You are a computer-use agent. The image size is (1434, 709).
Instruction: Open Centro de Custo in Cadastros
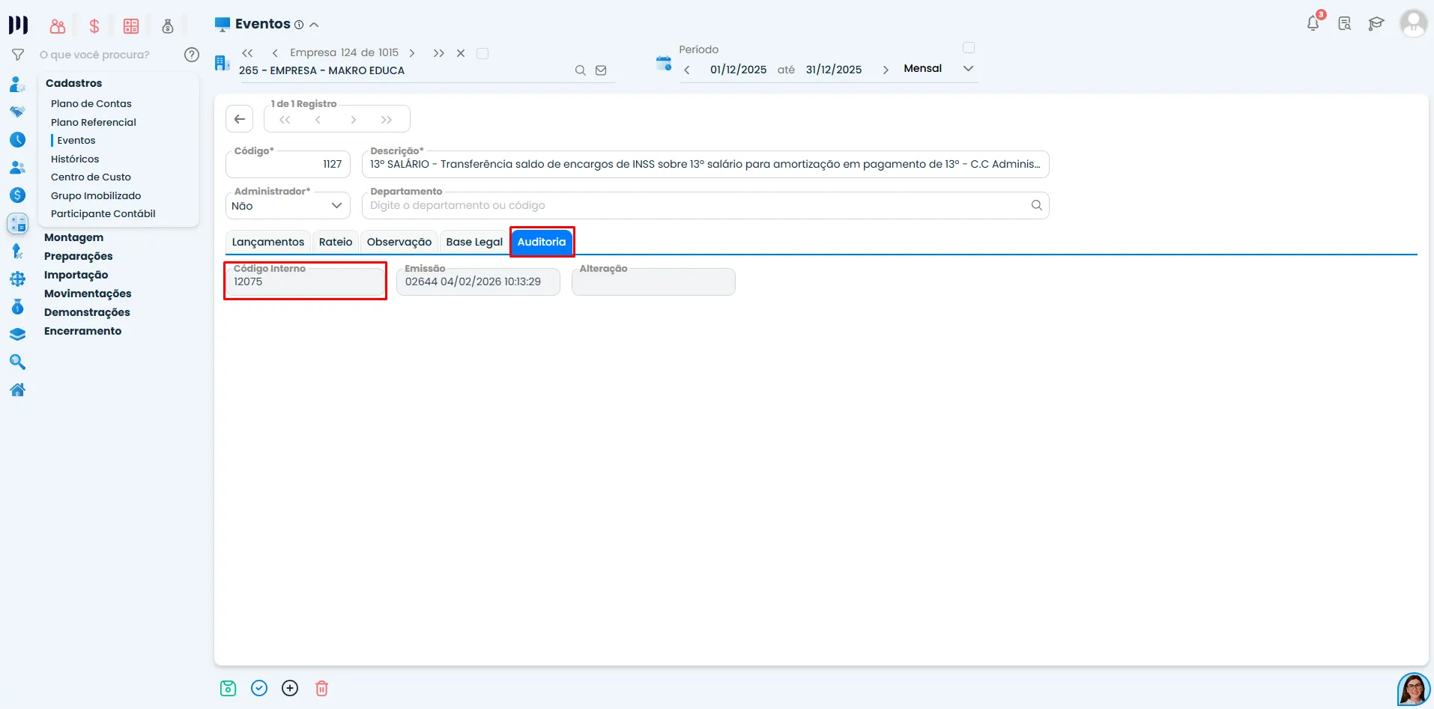91,177
